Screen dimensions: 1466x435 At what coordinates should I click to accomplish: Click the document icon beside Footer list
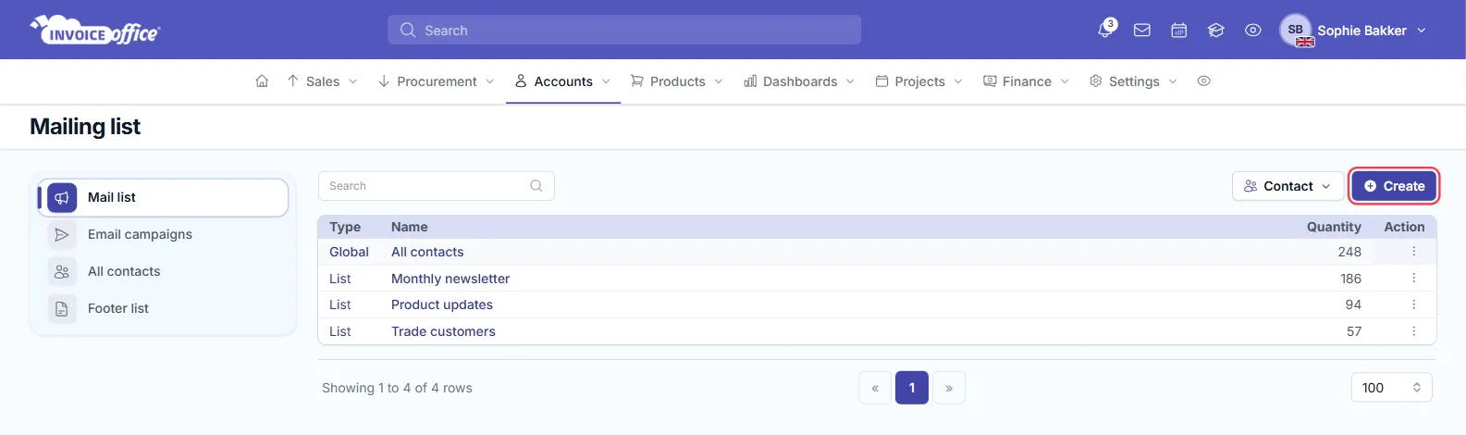62,309
